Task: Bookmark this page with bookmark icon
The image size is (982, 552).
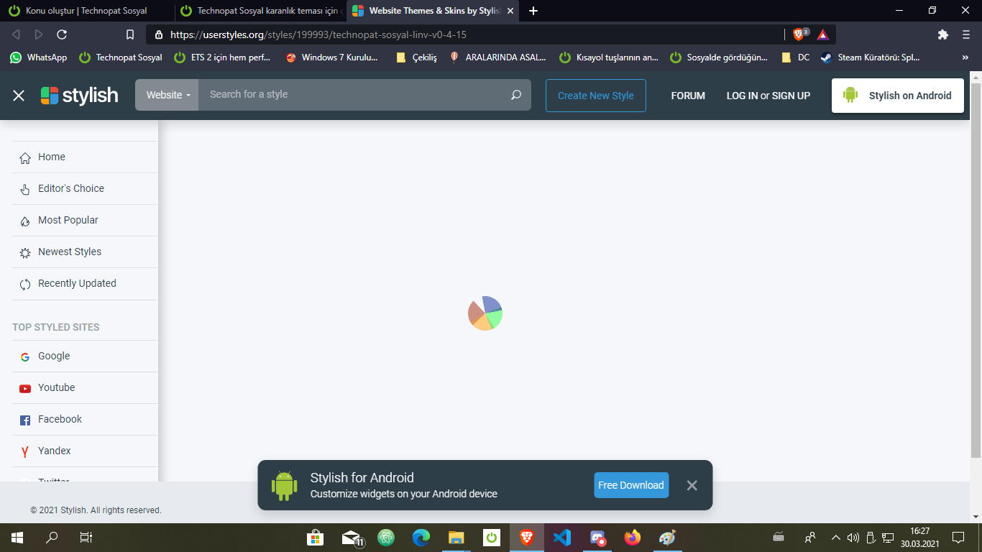Action: click(130, 34)
